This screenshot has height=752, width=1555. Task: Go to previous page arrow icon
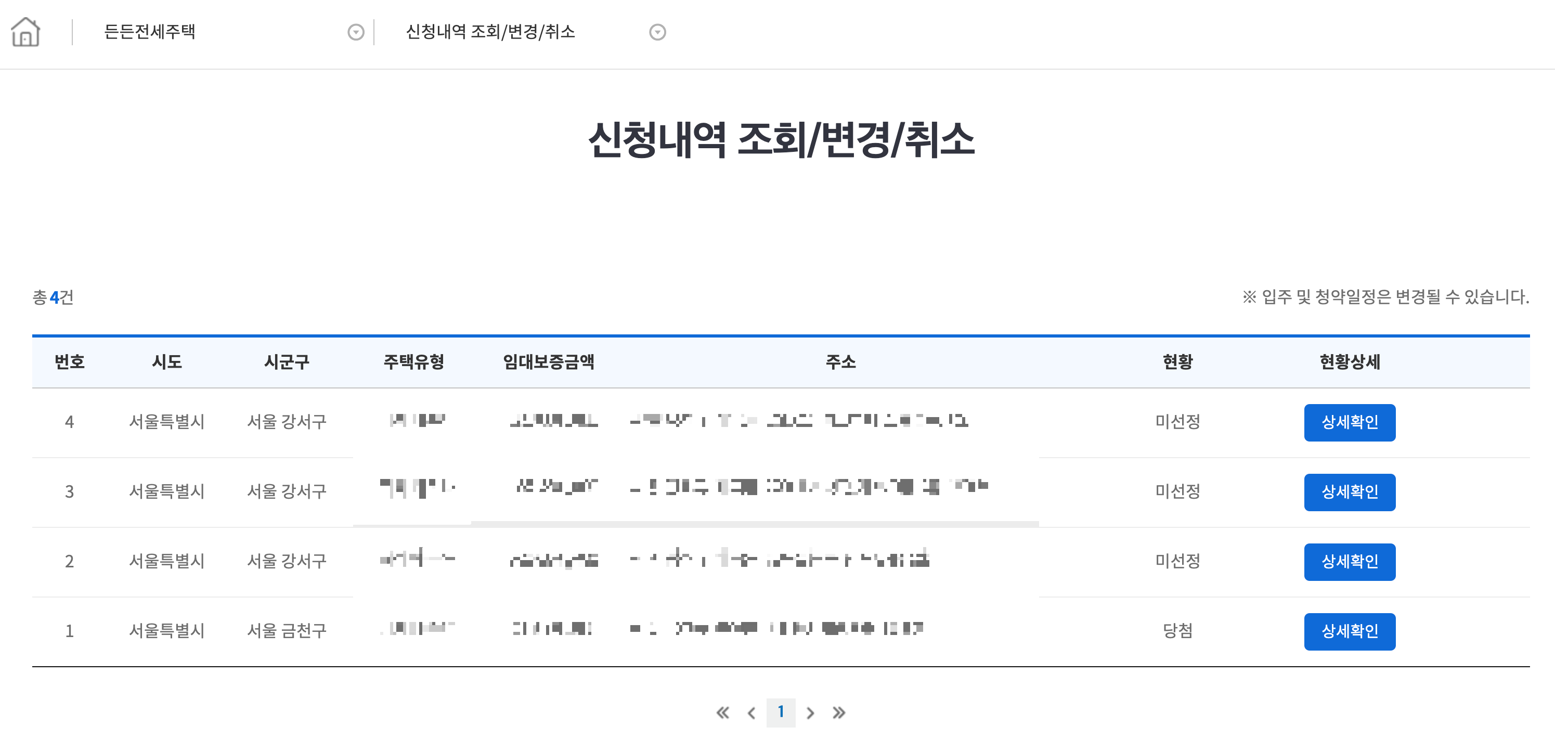point(751,713)
